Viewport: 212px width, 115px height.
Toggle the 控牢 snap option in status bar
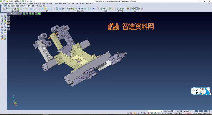coord(127,113)
